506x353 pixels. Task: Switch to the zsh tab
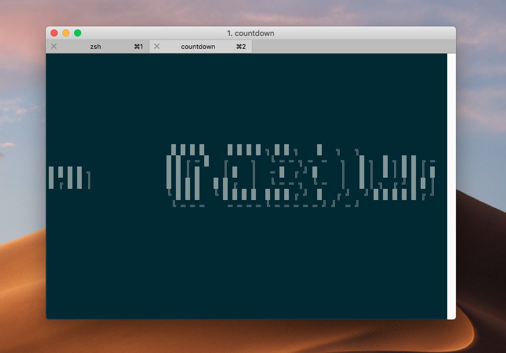[x=97, y=46]
